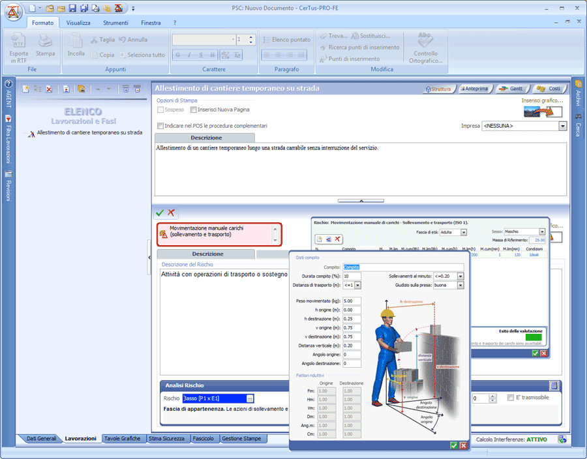The width and height of the screenshot is (587, 459).
Task: Check Indicare nel POS le procedure complementari
Action: click(161, 126)
